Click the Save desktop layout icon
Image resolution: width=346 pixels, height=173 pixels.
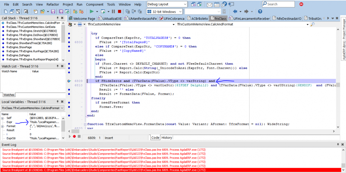pyautogui.click(x=193, y=4)
